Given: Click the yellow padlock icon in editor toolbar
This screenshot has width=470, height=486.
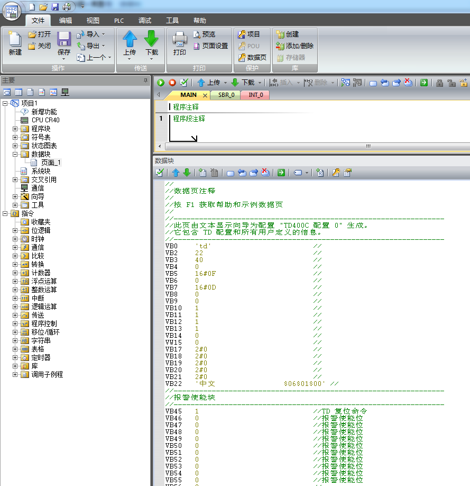Looking at the screenshot, I should (x=463, y=83).
